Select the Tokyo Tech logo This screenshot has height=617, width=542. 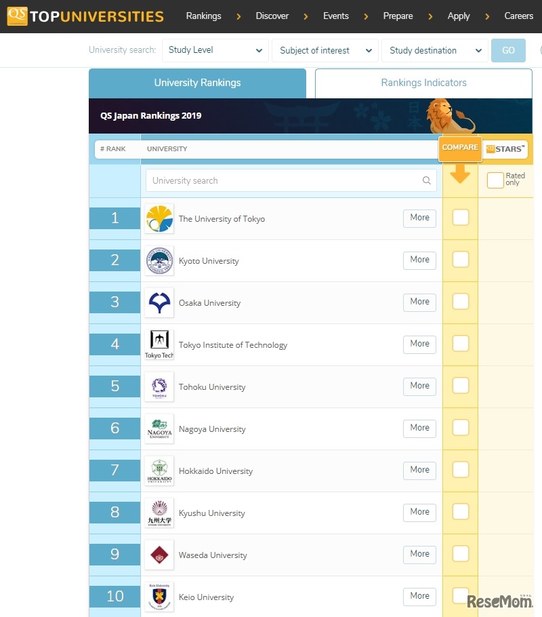click(159, 344)
